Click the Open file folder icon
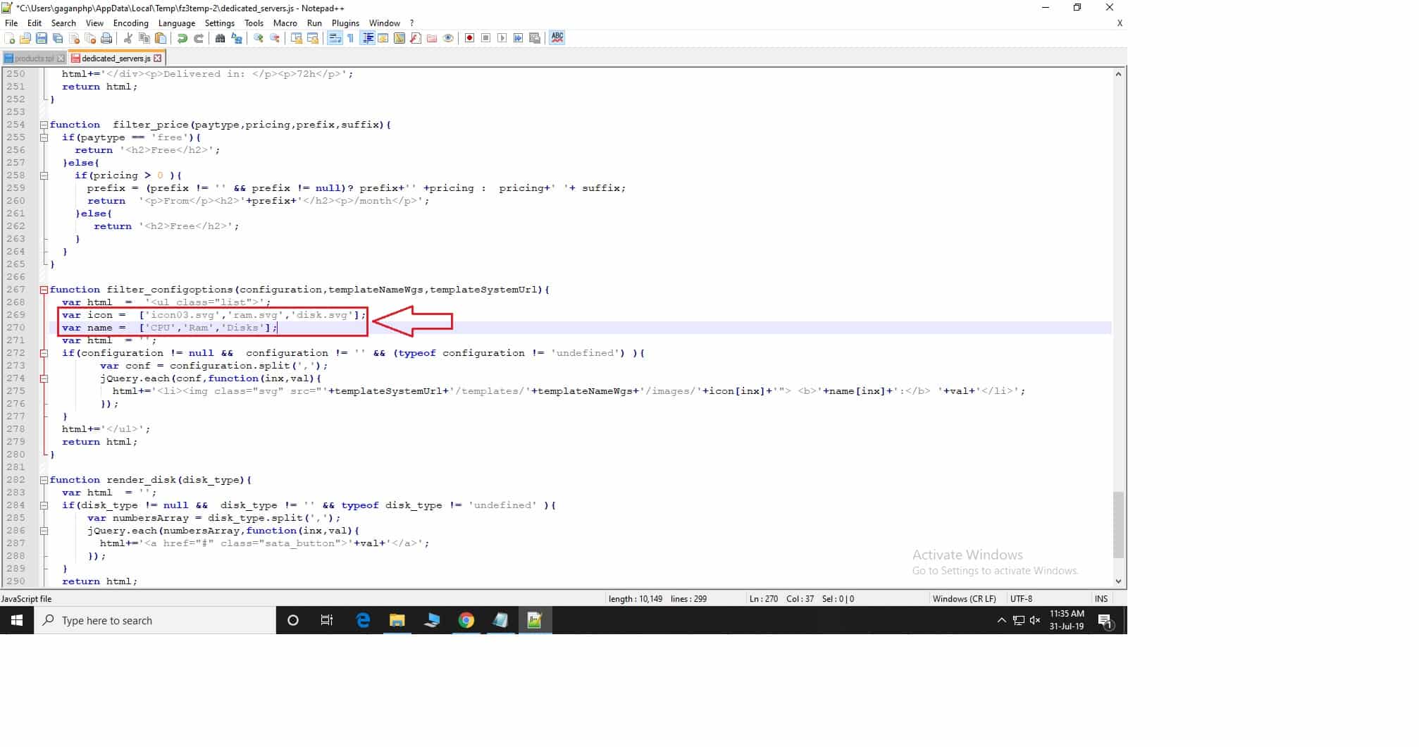 tap(25, 38)
